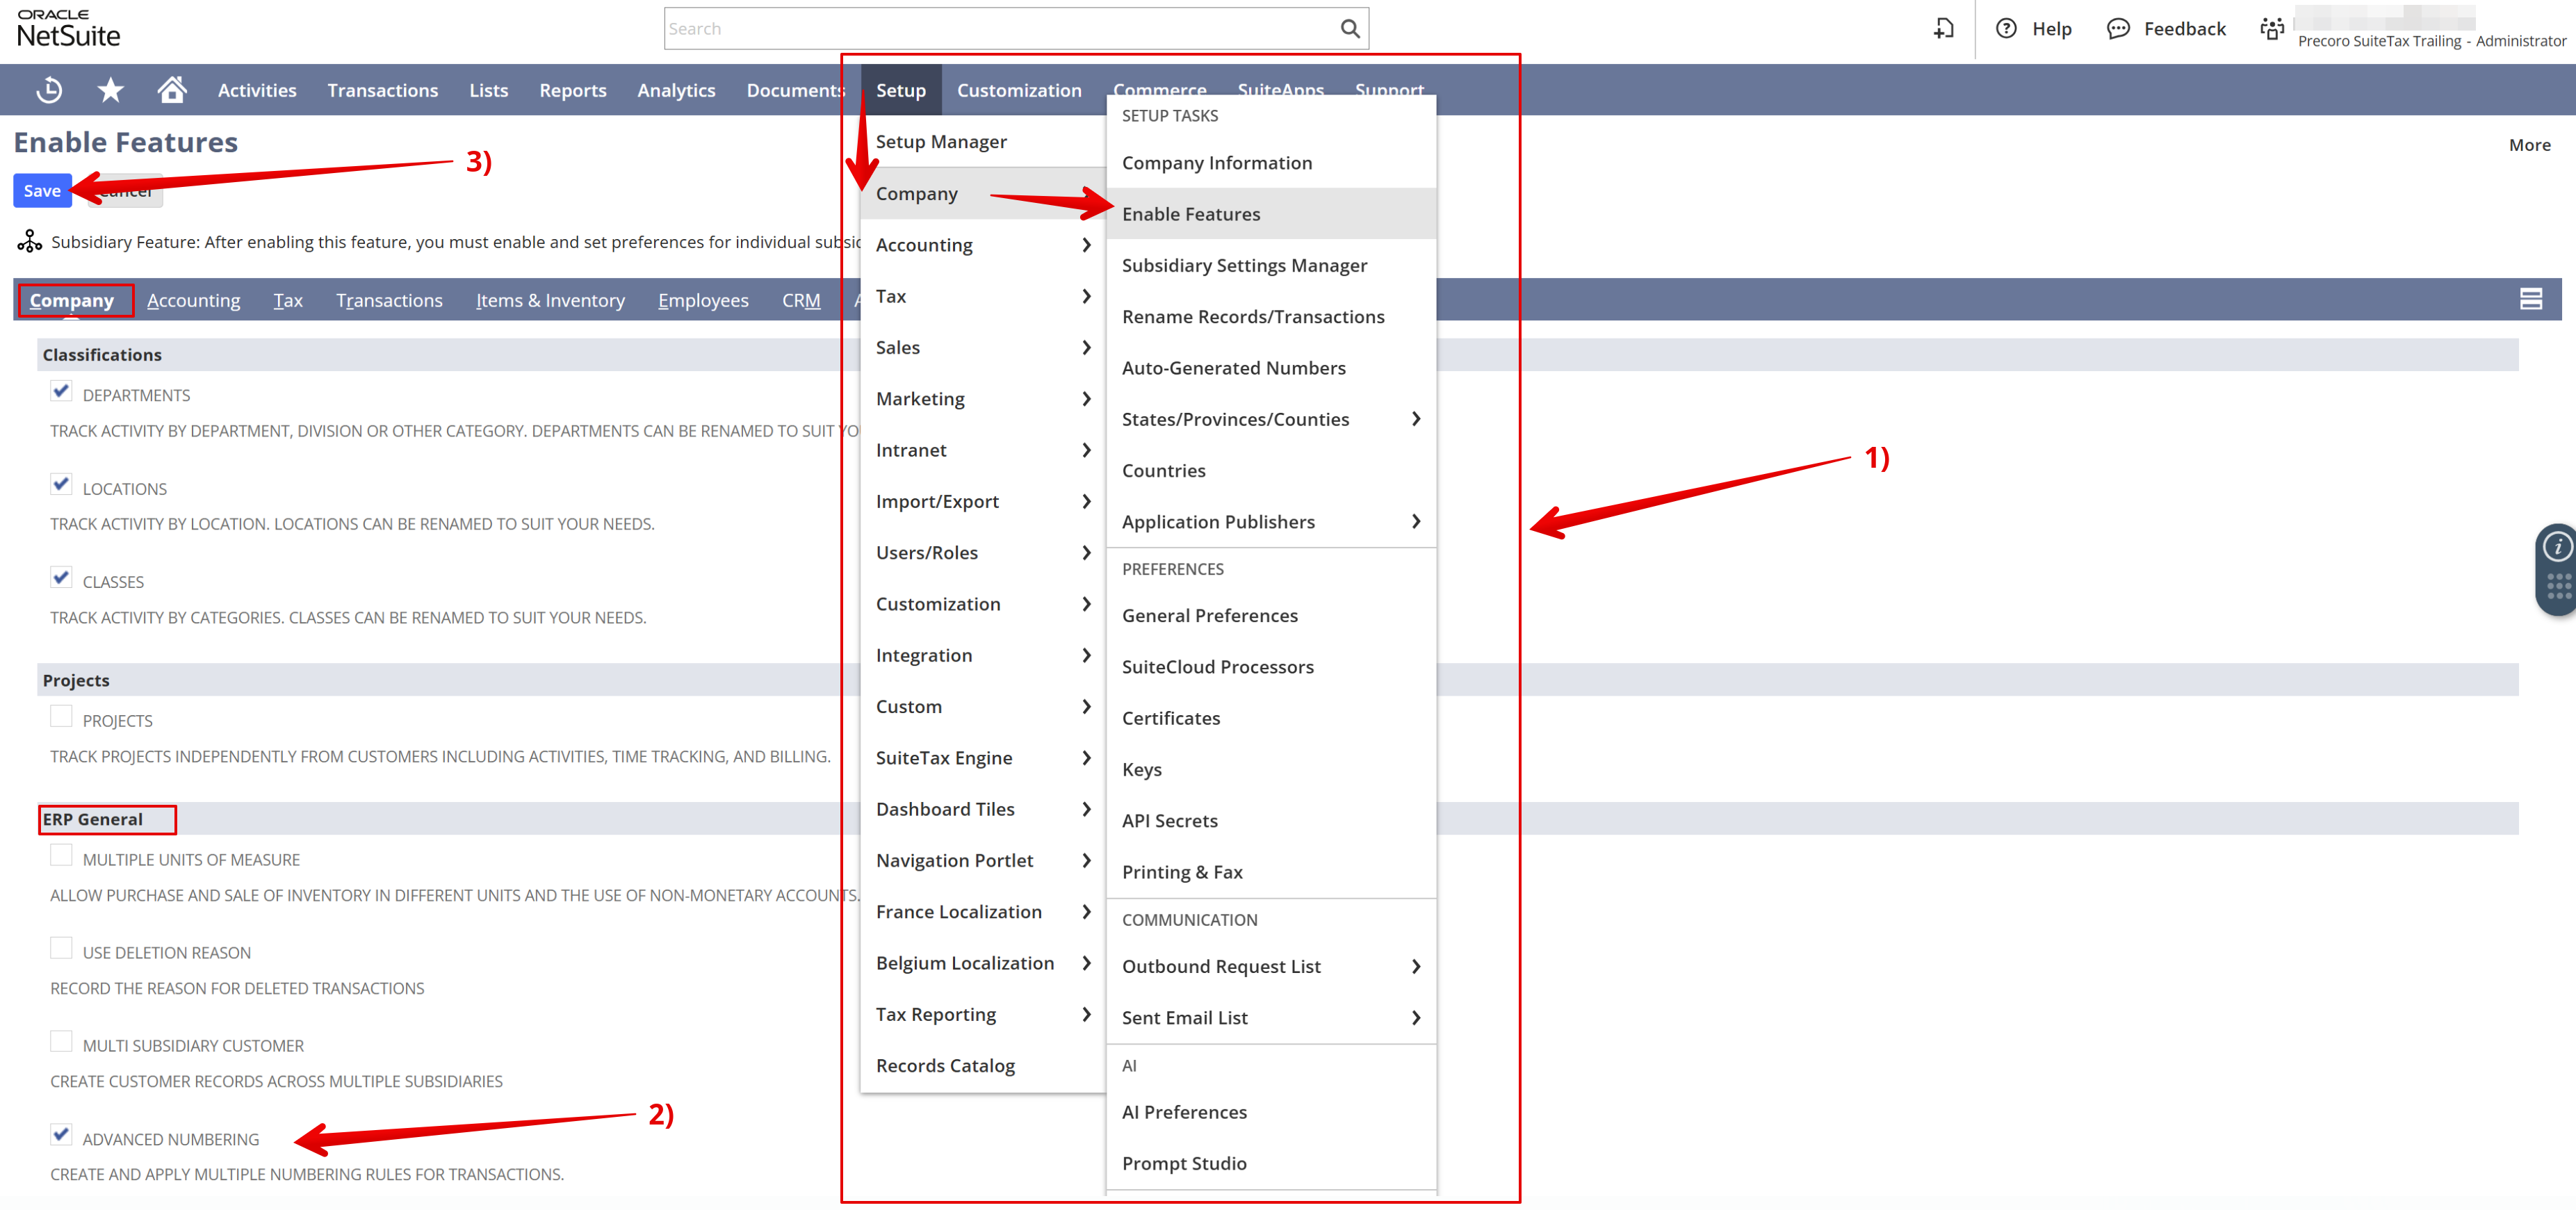Screen dimensions: 2576x1210
Task: Expand the Marketing submenu arrow
Action: [1086, 399]
